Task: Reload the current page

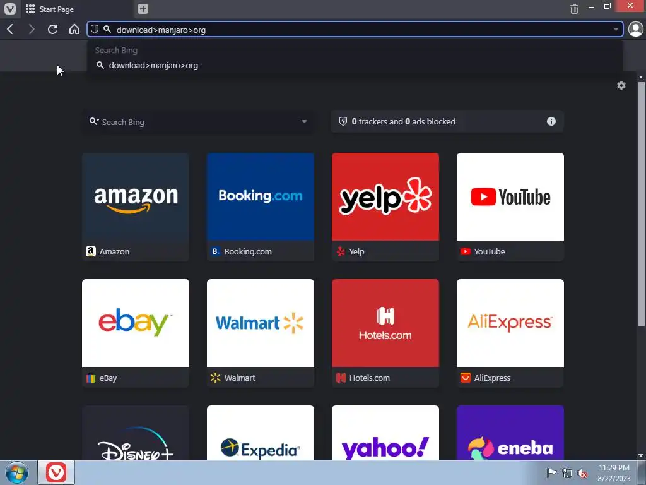Action: point(52,29)
